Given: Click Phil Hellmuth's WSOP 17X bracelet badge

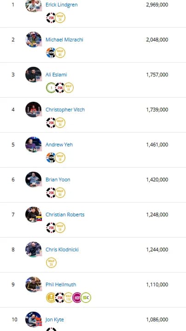Looking at the screenshot, I should tap(68, 298).
